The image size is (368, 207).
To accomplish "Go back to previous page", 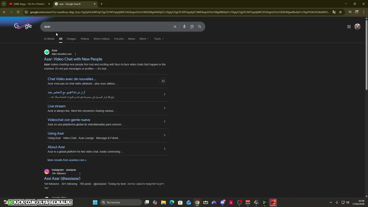I will (x=4, y=12).
